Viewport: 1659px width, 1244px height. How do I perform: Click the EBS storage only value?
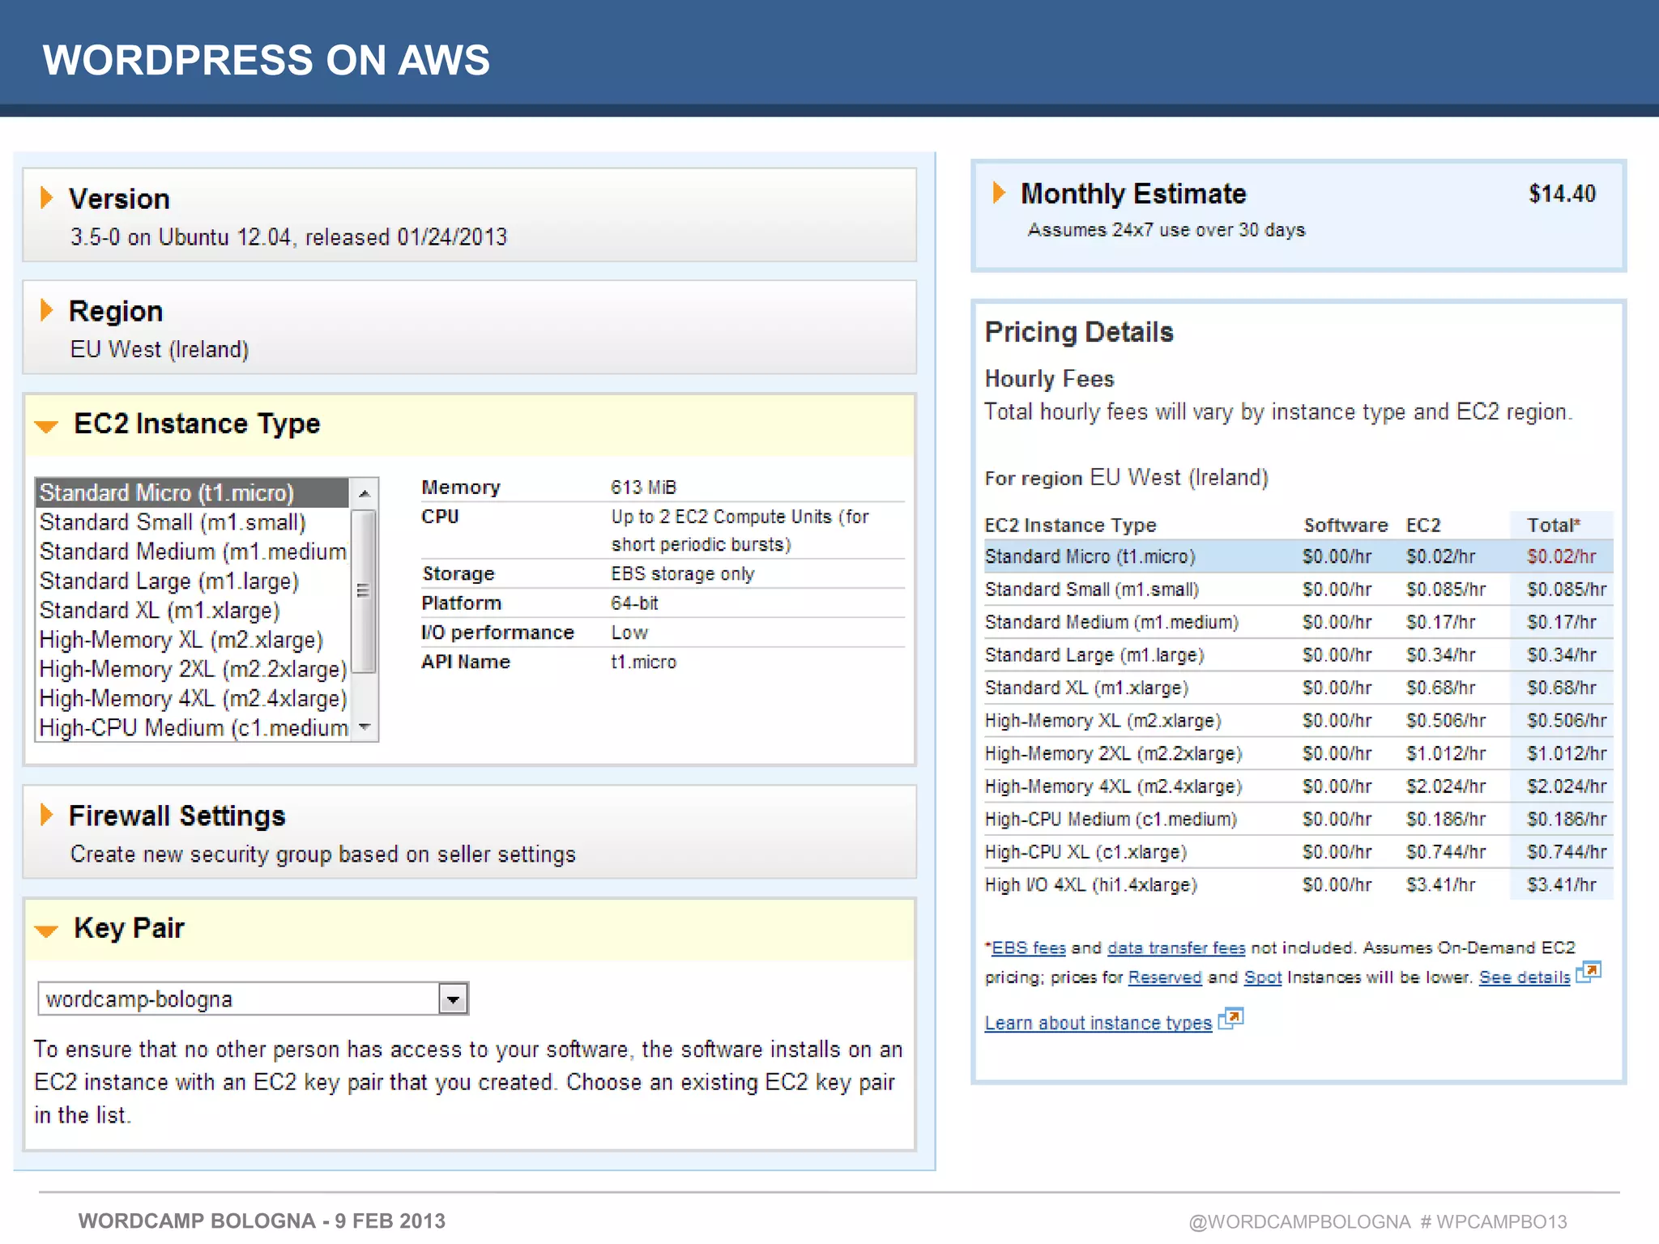click(683, 573)
